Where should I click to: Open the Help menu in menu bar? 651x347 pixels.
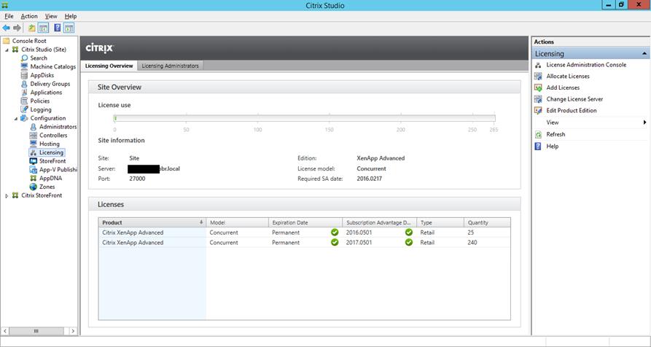point(71,16)
